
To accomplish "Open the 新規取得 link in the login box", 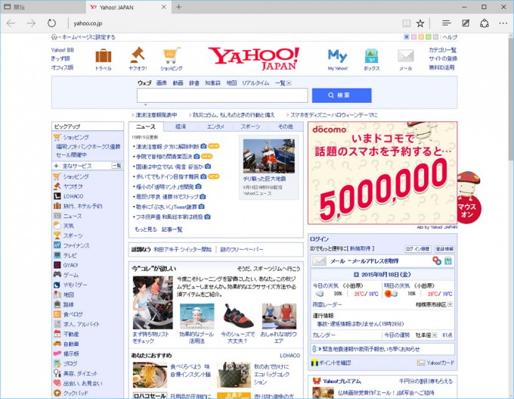I will (x=361, y=248).
